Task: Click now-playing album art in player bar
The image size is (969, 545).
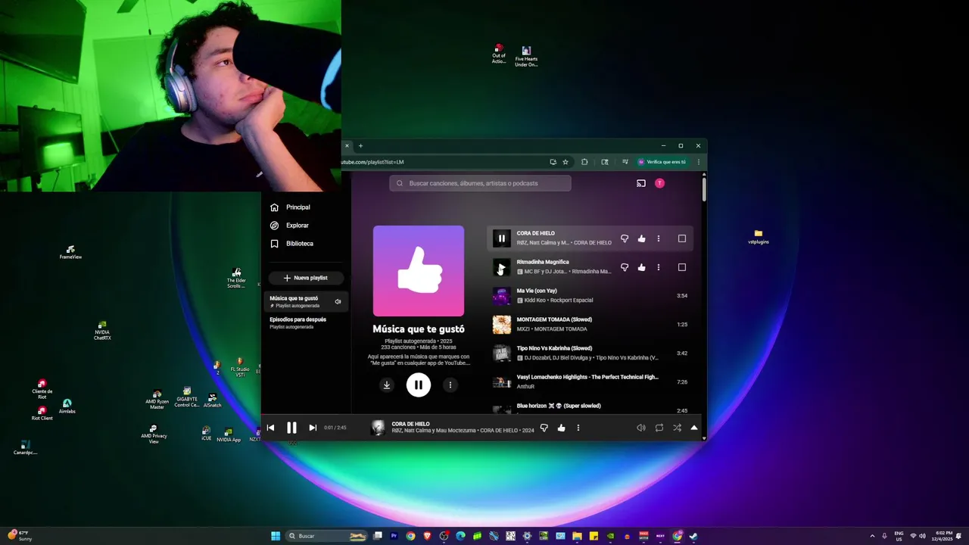Action: [378, 428]
